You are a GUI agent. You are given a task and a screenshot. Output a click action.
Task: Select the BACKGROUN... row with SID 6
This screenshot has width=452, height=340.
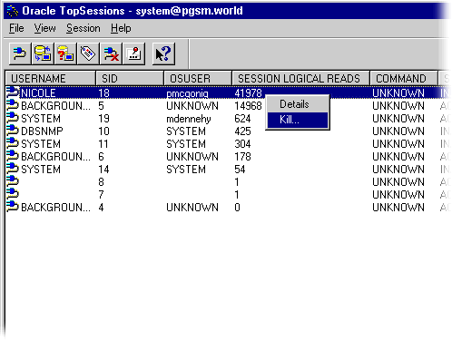[x=228, y=157]
